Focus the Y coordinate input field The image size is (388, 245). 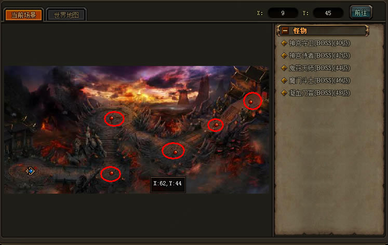[x=328, y=13]
